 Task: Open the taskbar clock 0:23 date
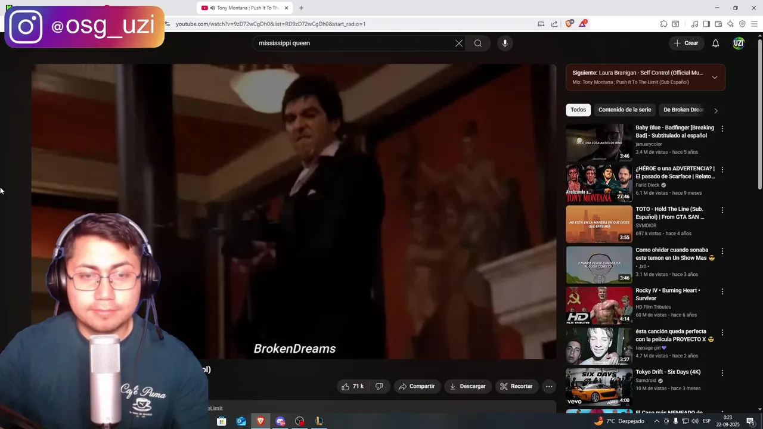(727, 421)
